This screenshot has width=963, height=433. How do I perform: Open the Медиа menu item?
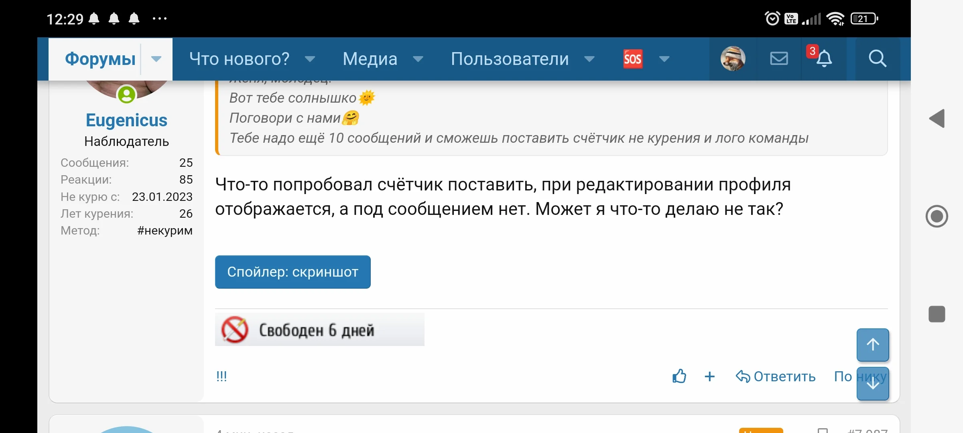click(369, 59)
